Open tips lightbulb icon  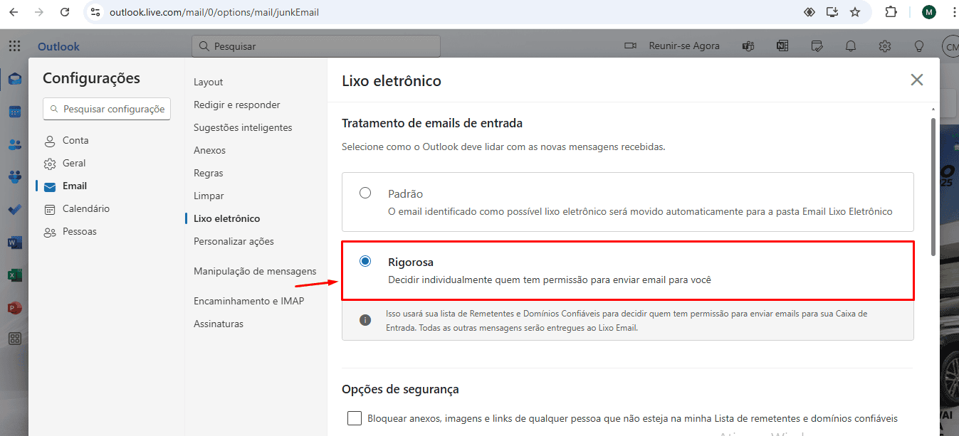point(919,46)
